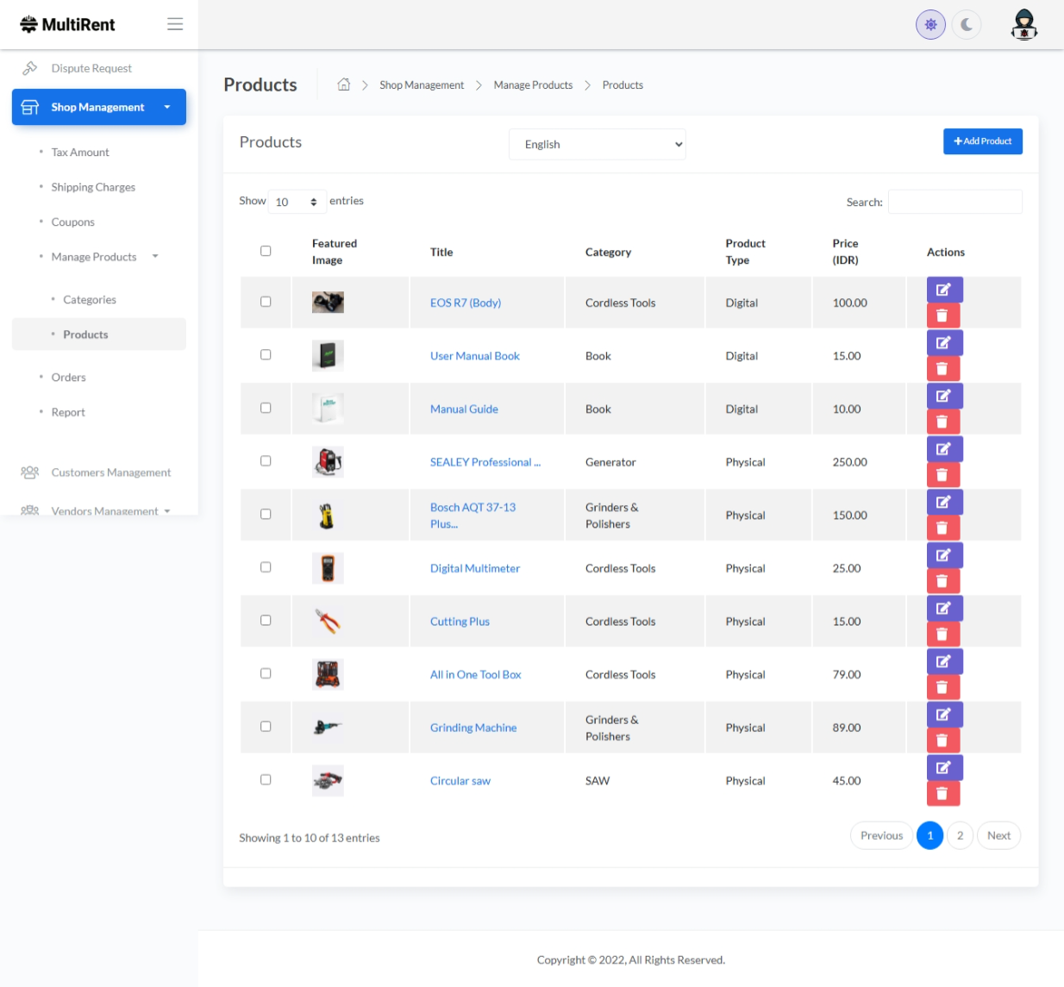Select the Grinding Machine row checkbox
This screenshot has height=987, width=1064.
(x=266, y=727)
